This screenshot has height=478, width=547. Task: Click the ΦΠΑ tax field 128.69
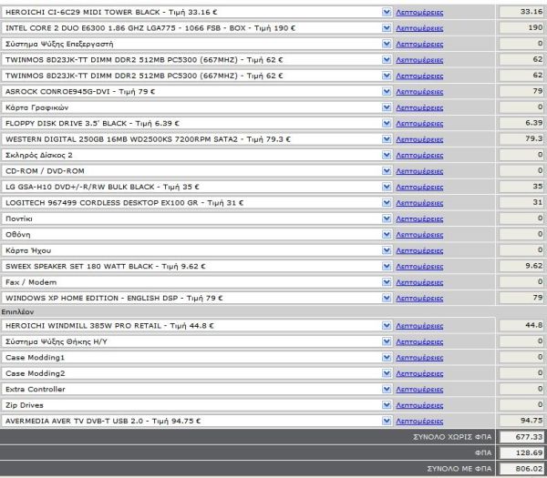click(x=521, y=453)
